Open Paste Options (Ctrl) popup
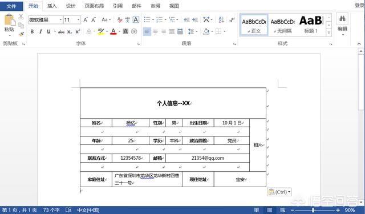 click(279, 192)
